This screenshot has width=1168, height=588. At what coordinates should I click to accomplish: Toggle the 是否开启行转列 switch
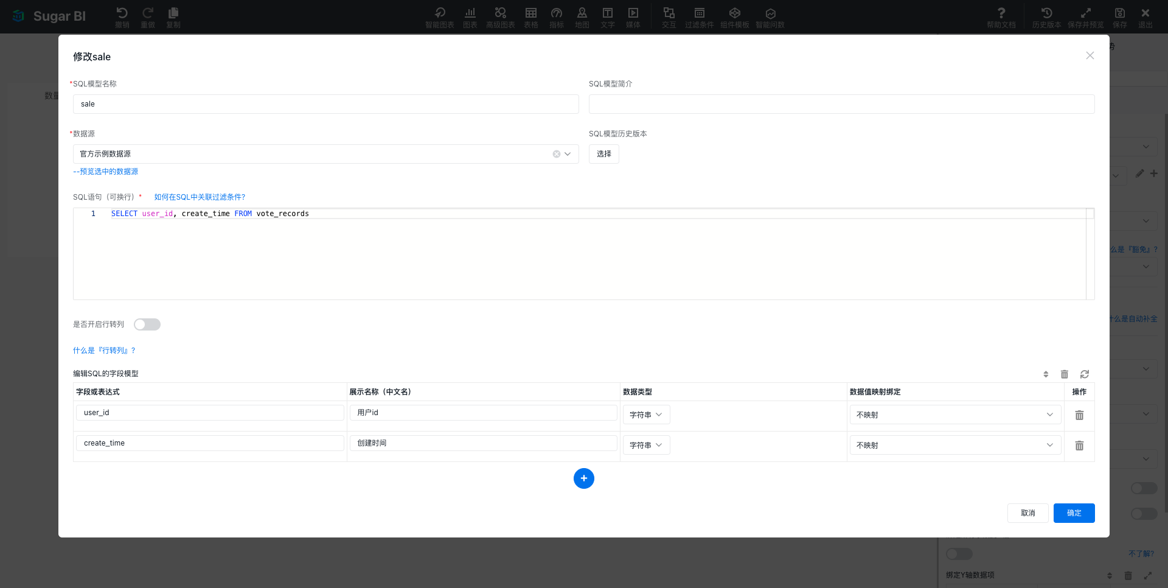click(x=147, y=324)
